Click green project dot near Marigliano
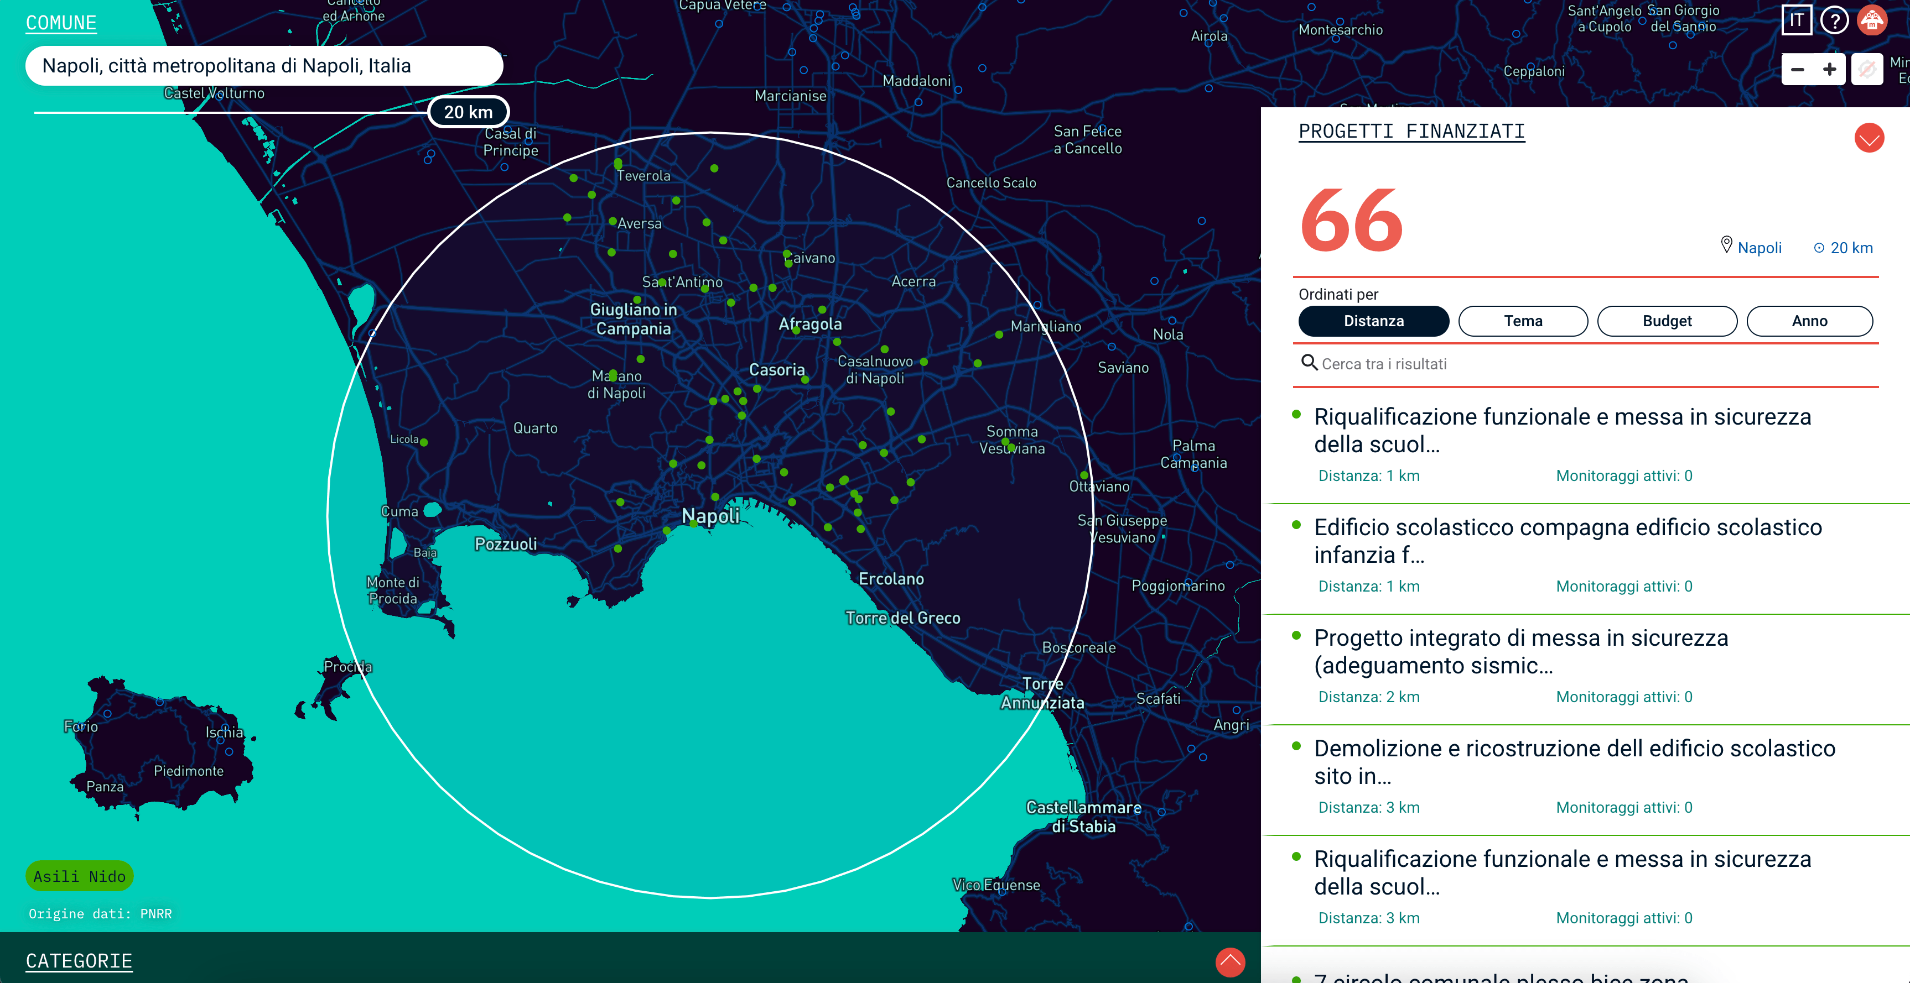This screenshot has width=1910, height=983. point(999,334)
